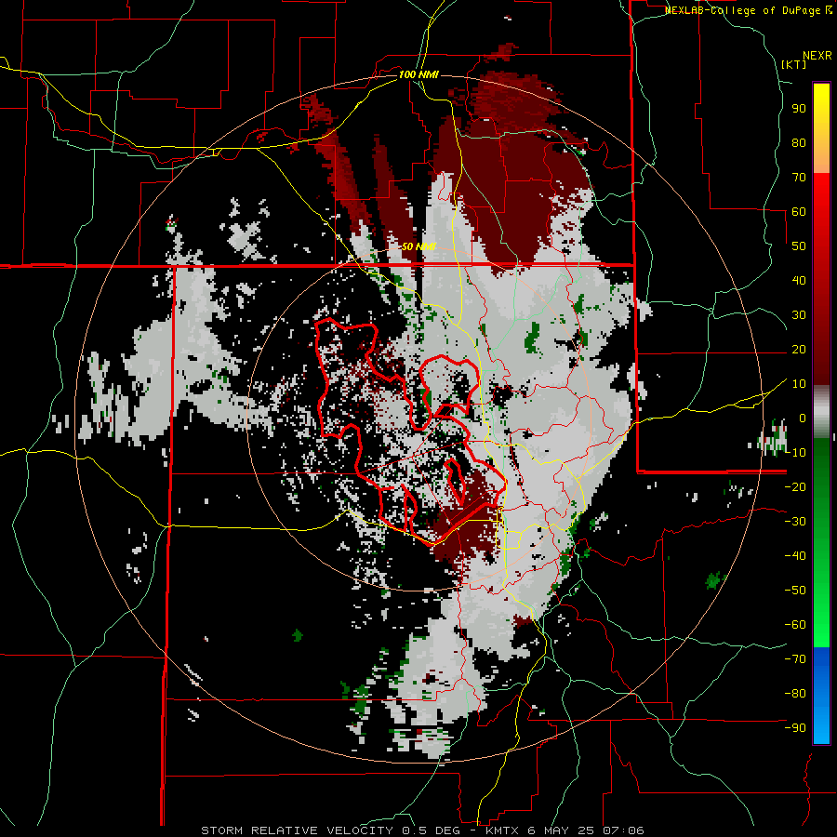Pick the gray zero-velocity band of color bar
Screen dimensions: 837x837
pyautogui.click(x=821, y=411)
